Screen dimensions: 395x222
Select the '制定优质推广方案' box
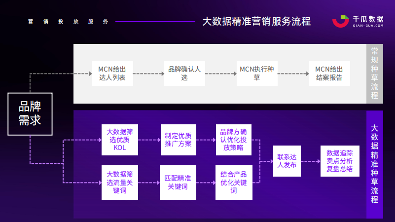pyautogui.click(x=179, y=140)
